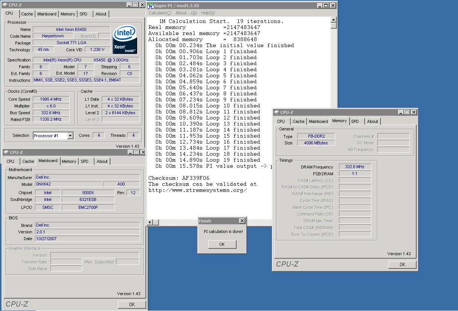Switch to Mainboard tab in top CPU-Z window
This screenshot has height=311, width=458.
47,14
